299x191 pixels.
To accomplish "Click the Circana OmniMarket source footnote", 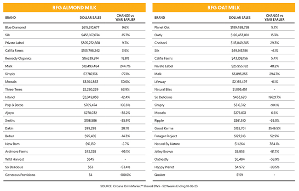I will point(149,186).
